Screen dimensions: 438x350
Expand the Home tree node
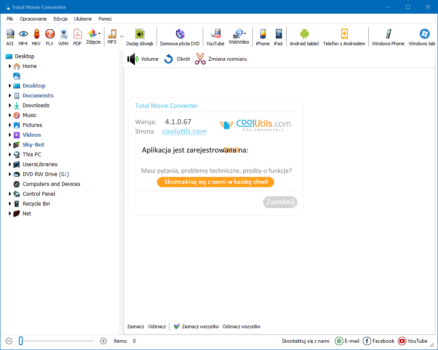point(10,66)
